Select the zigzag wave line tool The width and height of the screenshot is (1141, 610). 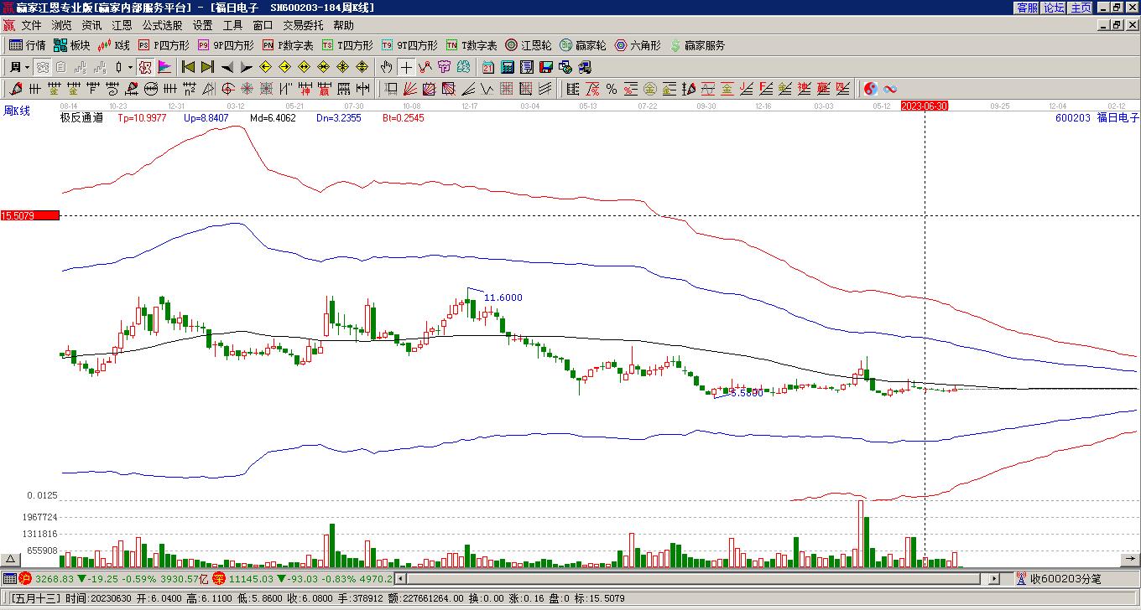click(x=487, y=89)
